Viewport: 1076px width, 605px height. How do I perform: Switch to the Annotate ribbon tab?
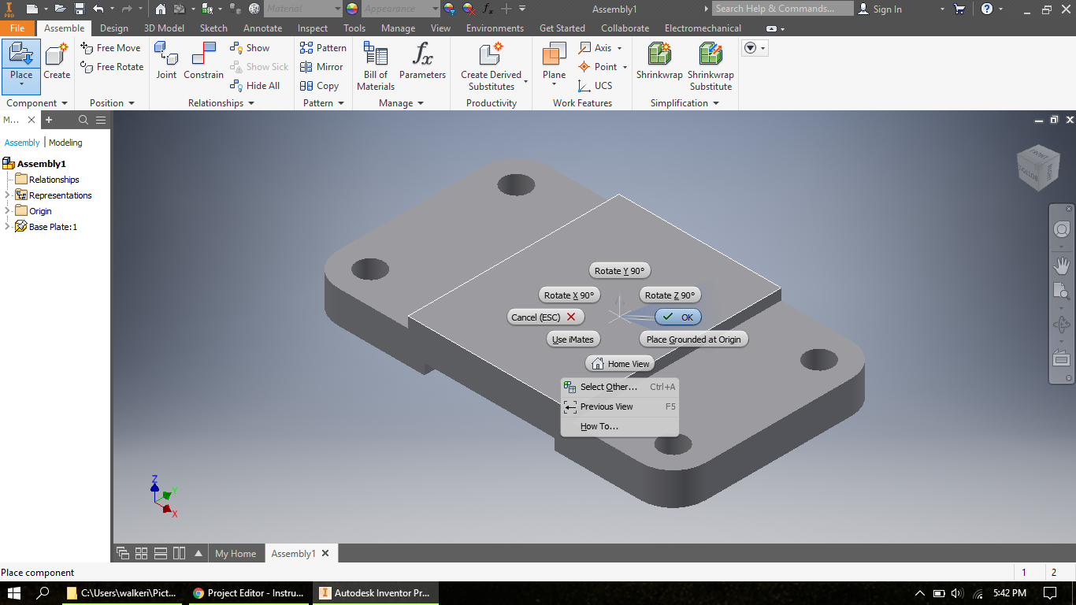pos(262,28)
